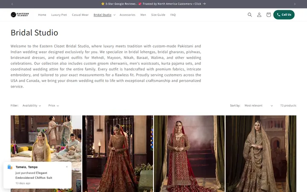Open the FAQ page
Viewport: 307px width, 192px height.
173,15
